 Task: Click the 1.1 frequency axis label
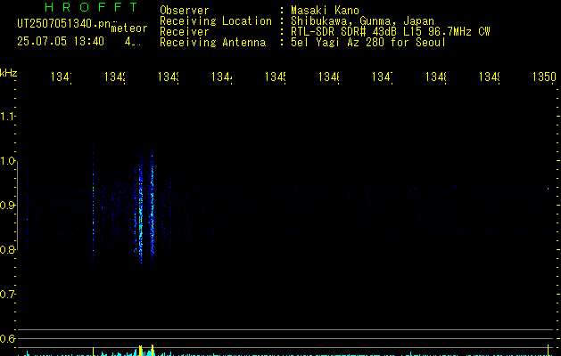tap(7, 117)
